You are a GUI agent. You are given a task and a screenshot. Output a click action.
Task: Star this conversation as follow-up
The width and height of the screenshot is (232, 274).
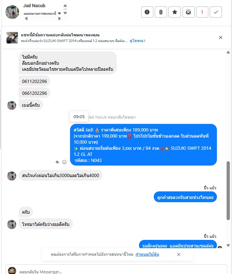coord(175,12)
